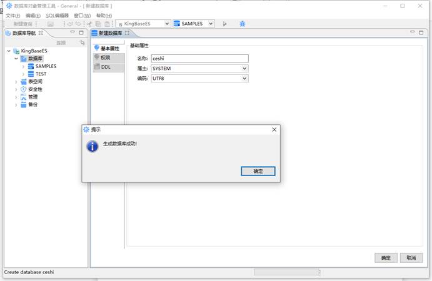Screen dimensions: 432x281
Task: Click the 备份 backup icon
Action: pos(24,104)
